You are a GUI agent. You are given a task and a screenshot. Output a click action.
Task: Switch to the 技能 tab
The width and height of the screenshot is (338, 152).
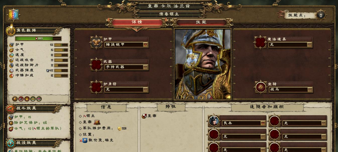(201, 22)
